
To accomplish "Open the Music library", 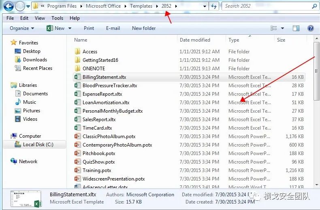I will pyautogui.click(x=30, y=102).
